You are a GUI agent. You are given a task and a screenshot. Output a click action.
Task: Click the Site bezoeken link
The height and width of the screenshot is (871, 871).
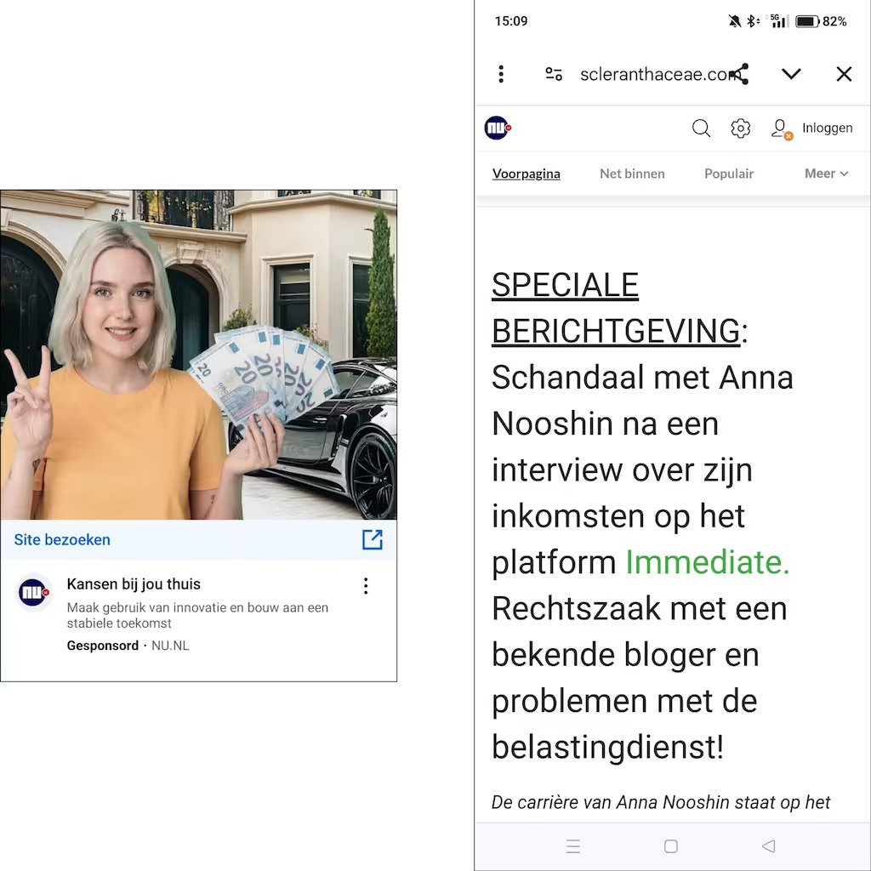[62, 540]
